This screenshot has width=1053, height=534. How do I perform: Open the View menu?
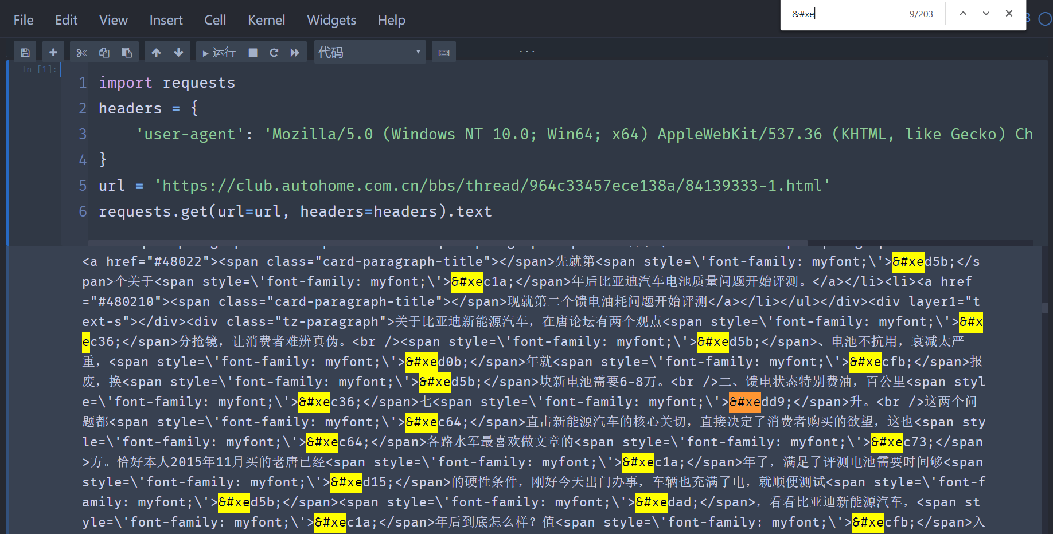pos(114,20)
